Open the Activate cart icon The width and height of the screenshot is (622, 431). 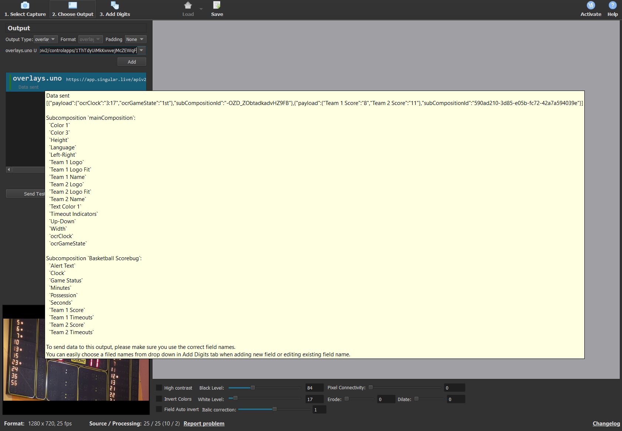click(591, 6)
